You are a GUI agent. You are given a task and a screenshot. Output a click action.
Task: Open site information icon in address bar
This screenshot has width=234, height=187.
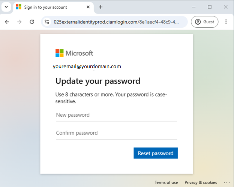(47, 22)
